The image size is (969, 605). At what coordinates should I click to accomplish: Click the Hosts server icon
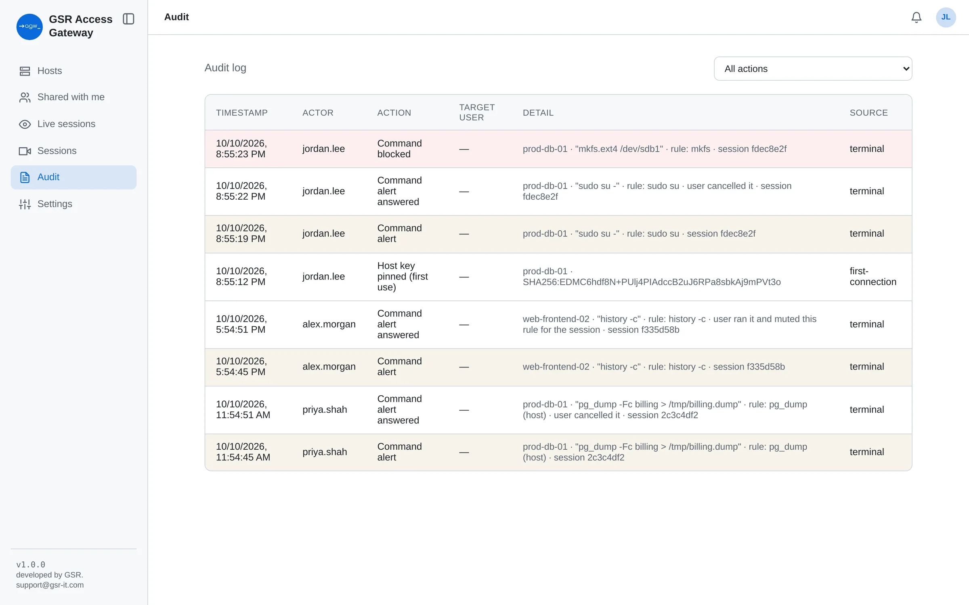point(25,71)
